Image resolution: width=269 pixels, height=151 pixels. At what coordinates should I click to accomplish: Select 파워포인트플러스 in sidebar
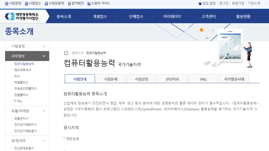(x=25, y=88)
